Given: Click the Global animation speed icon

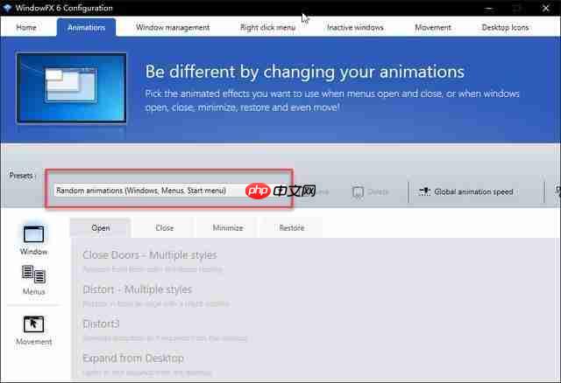Looking at the screenshot, I should pos(424,191).
